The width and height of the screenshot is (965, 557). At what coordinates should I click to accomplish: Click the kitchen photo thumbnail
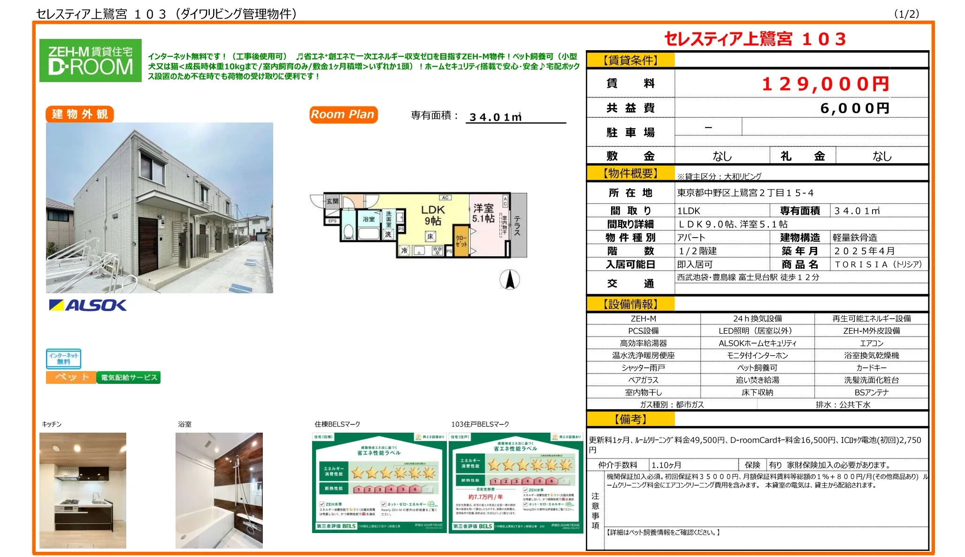pyautogui.click(x=83, y=490)
